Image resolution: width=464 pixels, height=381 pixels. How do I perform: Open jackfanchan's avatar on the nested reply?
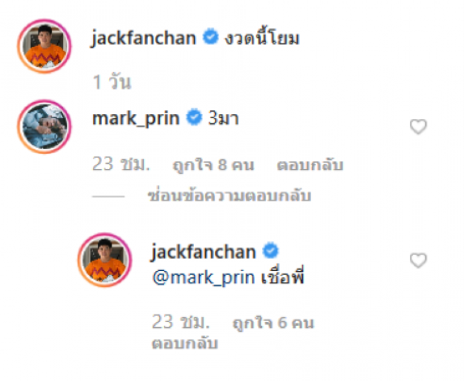pyautogui.click(x=105, y=260)
